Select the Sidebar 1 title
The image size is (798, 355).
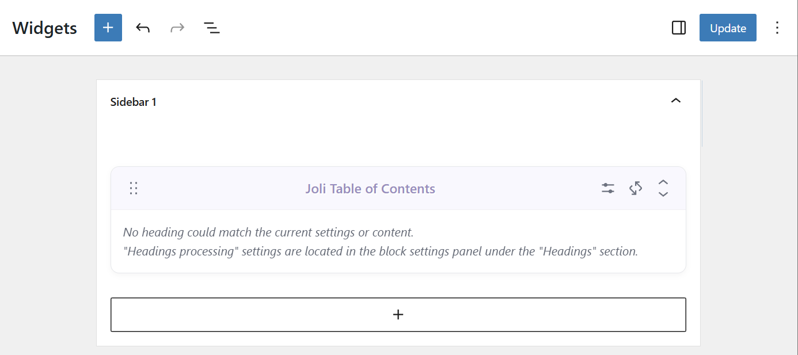tap(134, 102)
